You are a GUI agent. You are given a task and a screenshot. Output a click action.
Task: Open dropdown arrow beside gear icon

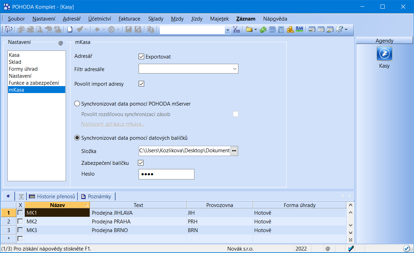tap(118, 30)
